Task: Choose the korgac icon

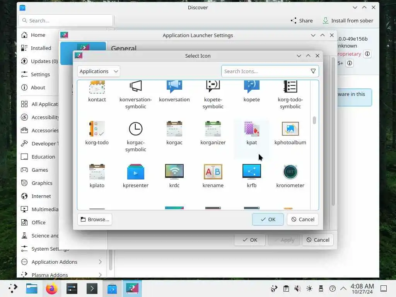Action: coord(174,133)
